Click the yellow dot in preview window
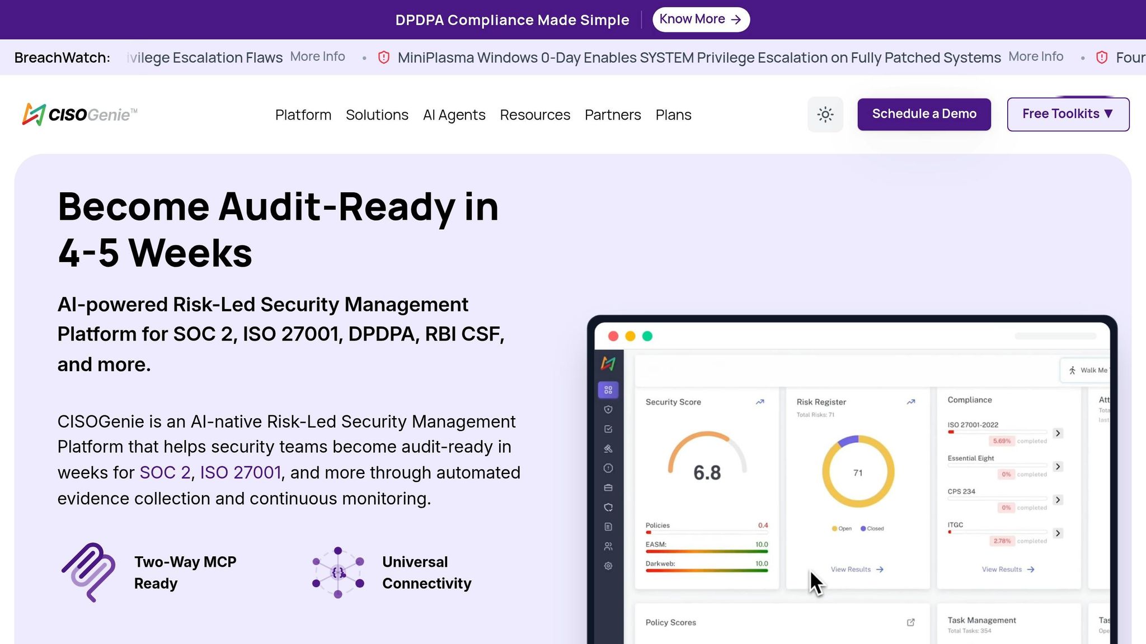 pos(630,336)
